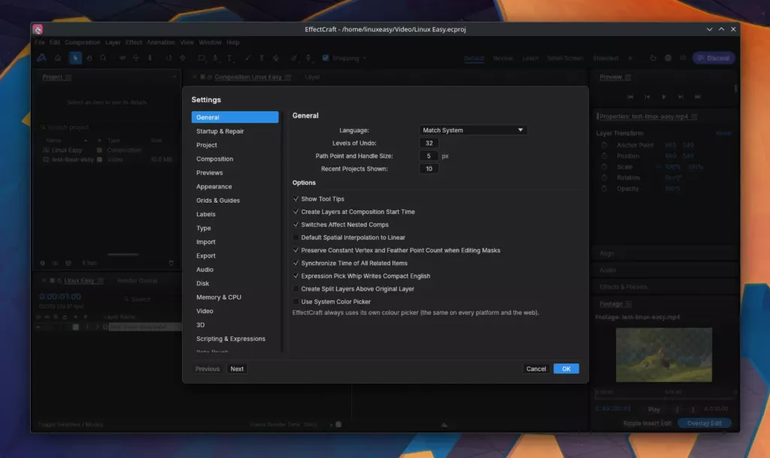Click Next in Settings dialog
The image size is (770, 458).
tap(237, 369)
